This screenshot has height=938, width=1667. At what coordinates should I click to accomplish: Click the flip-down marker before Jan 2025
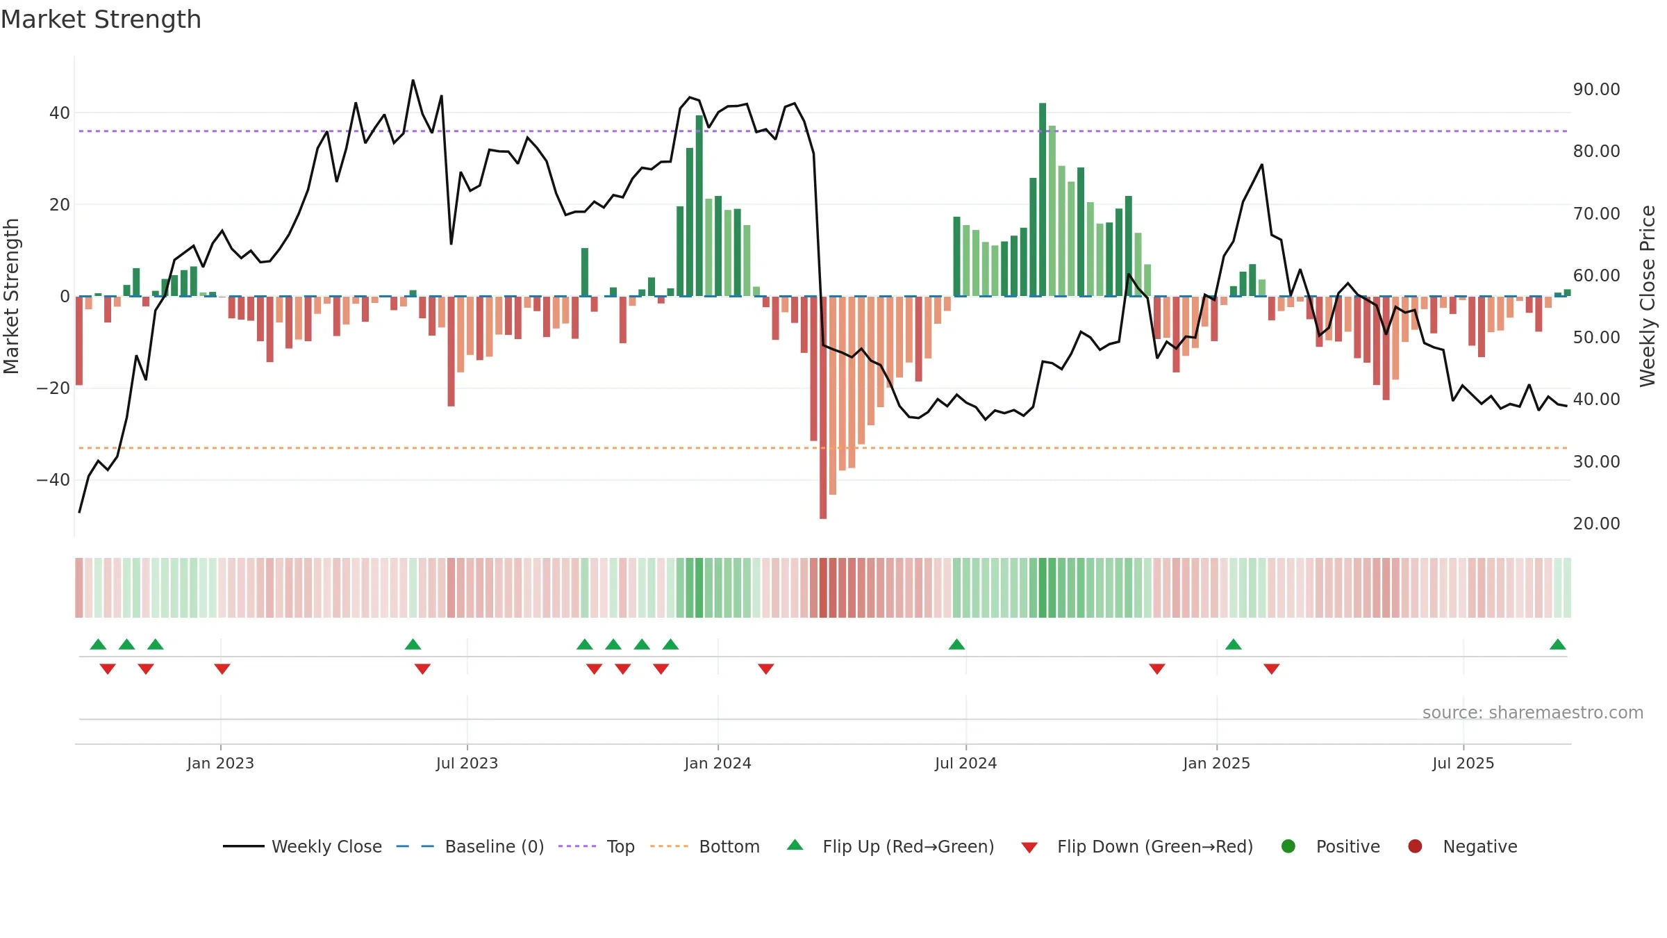tap(1157, 669)
